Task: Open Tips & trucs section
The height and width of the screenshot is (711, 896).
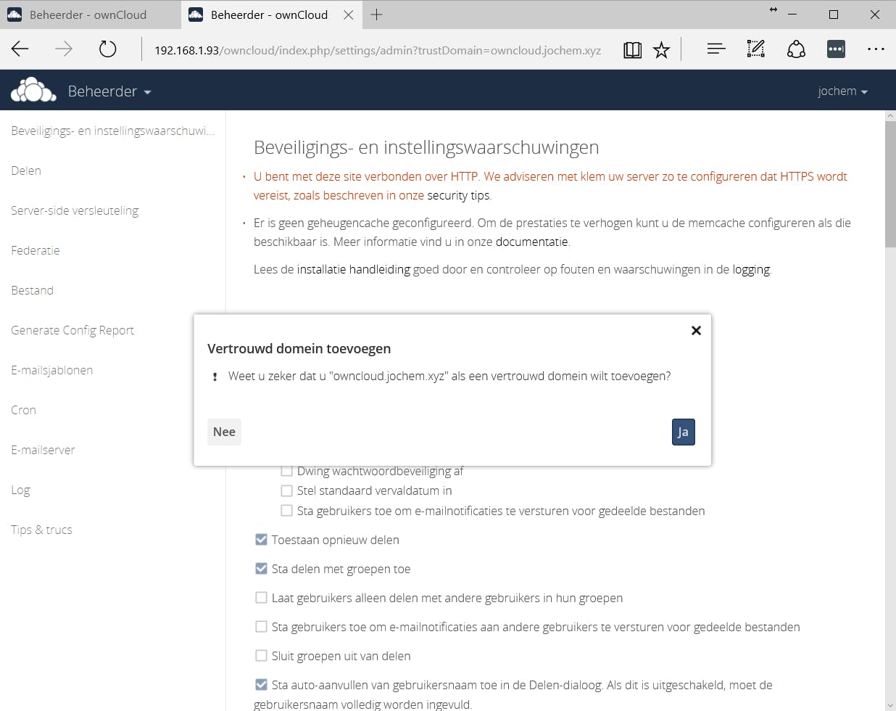Action: [41, 530]
